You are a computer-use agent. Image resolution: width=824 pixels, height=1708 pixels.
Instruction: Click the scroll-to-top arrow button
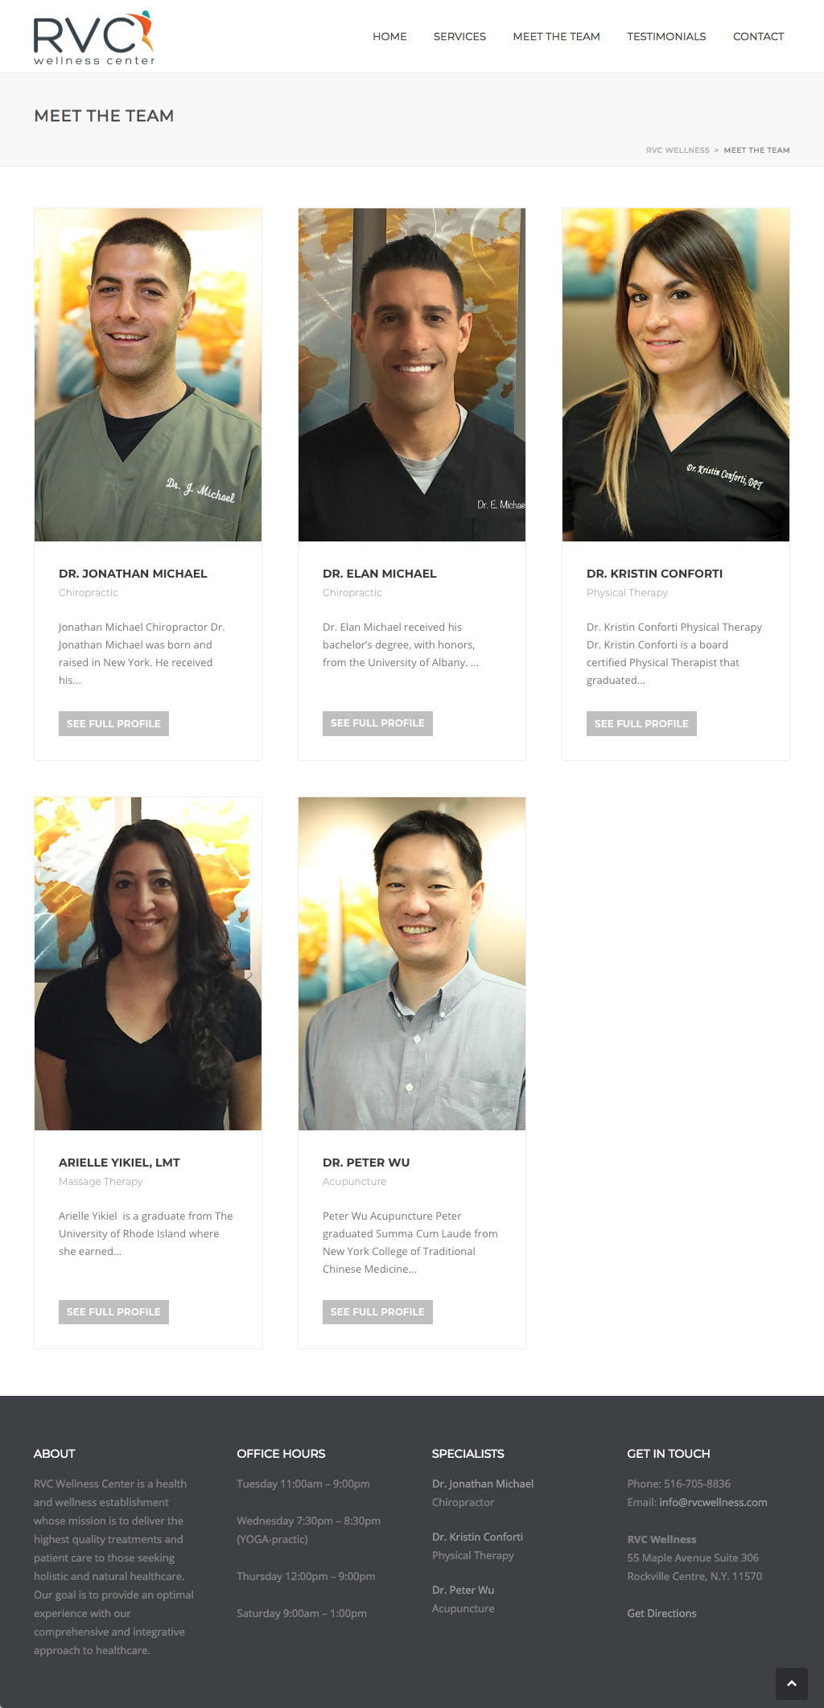point(791,1683)
